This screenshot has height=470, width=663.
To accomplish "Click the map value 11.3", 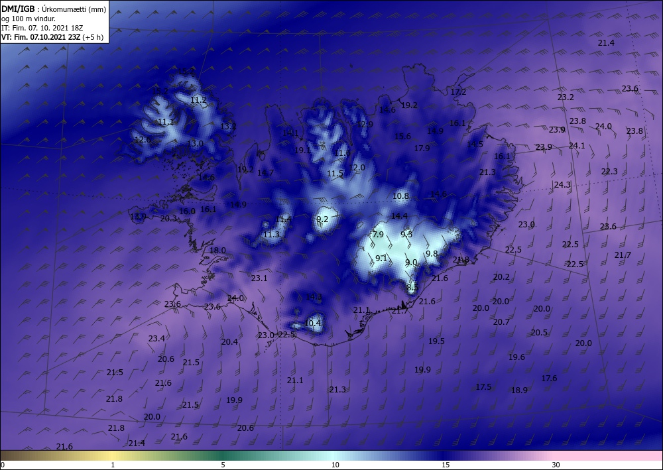I will pyautogui.click(x=271, y=235).
